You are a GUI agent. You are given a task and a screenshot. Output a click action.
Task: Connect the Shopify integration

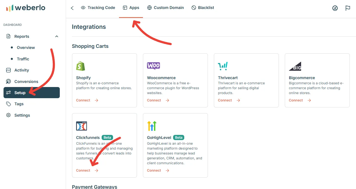tap(87, 100)
